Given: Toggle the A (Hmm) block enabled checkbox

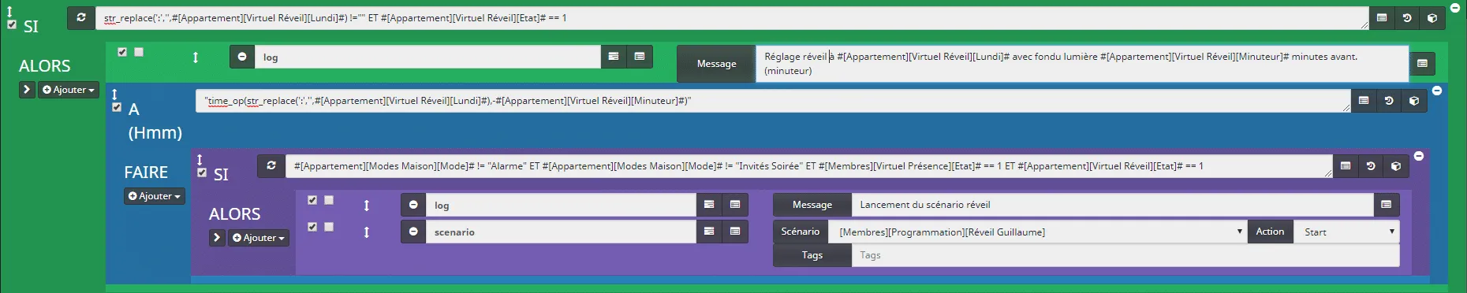Looking at the screenshot, I should tap(117, 107).
